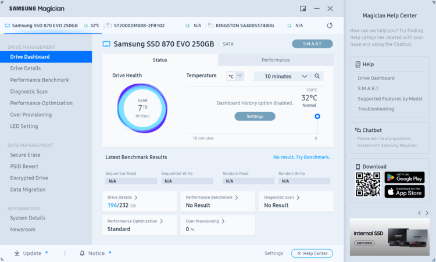Switch to the Performance tab
The height and width of the screenshot is (262, 436).
[276, 60]
